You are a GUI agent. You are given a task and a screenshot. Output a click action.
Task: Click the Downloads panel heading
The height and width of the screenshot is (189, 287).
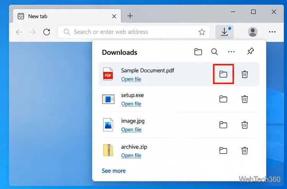pyautogui.click(x=119, y=52)
